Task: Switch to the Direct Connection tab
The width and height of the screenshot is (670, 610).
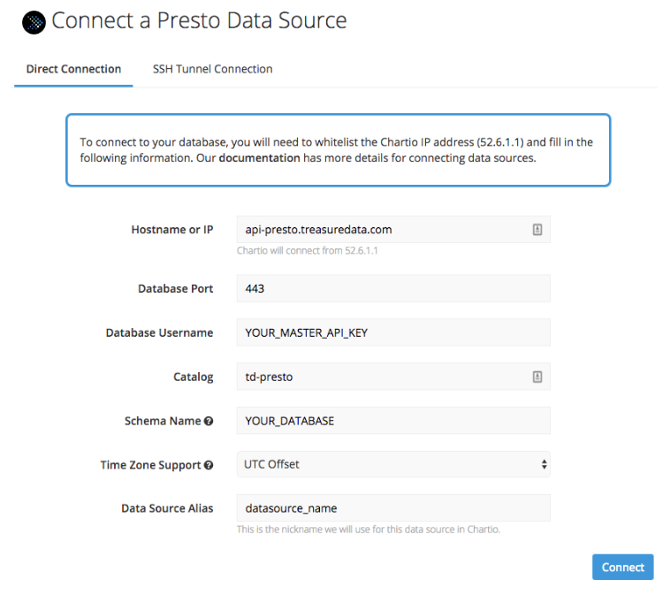Action: click(x=73, y=69)
